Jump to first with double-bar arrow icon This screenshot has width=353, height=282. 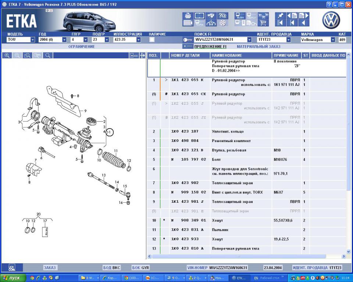click(281, 23)
